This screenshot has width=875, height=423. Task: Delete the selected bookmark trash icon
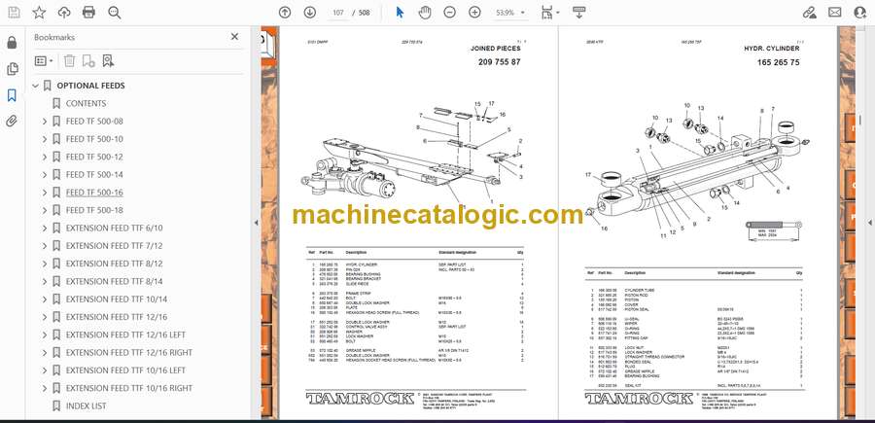69,61
